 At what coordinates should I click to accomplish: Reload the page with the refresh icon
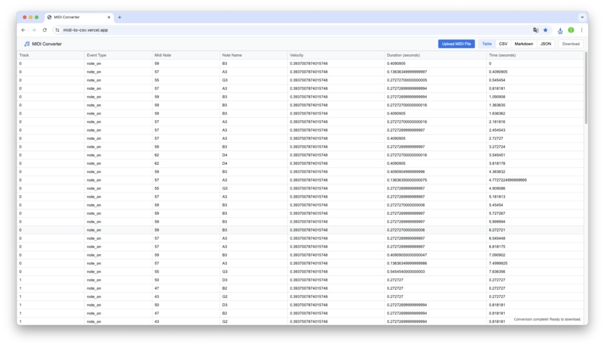[x=44, y=30]
